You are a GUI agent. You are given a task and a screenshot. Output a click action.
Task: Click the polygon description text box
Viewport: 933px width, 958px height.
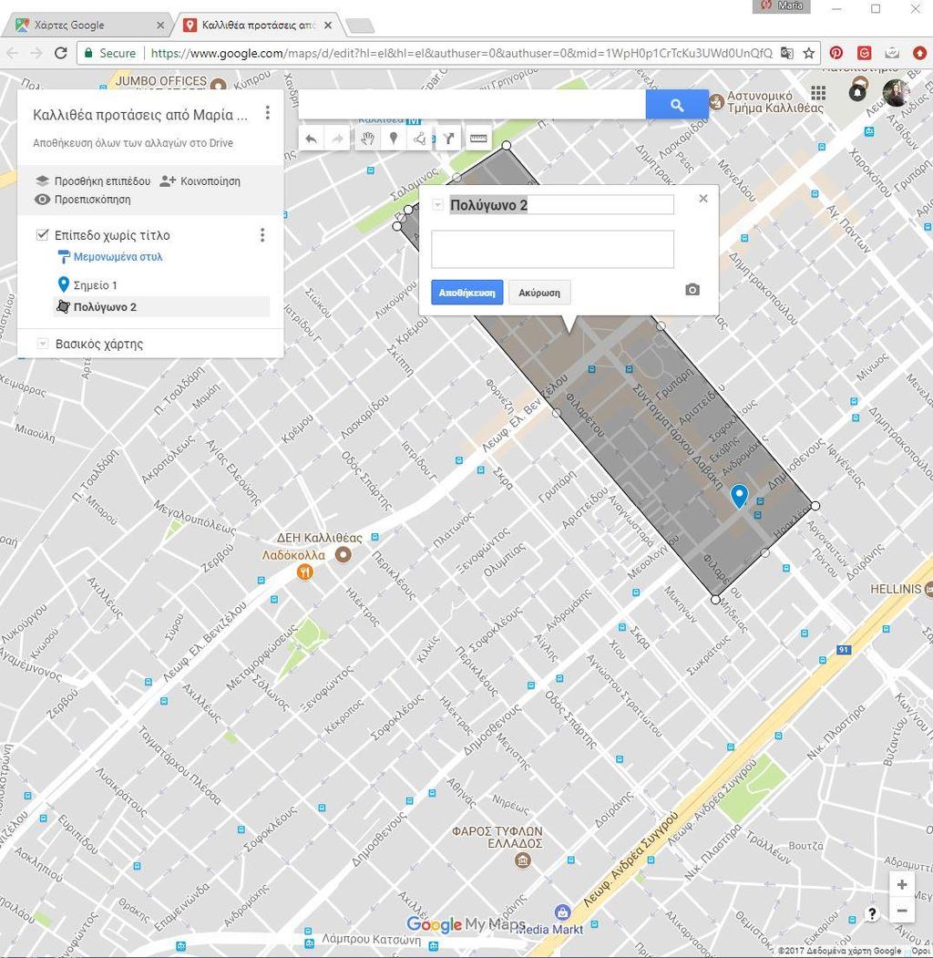(x=552, y=249)
